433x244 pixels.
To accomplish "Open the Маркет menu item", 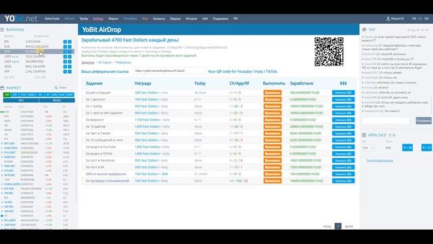I will coord(113,18).
